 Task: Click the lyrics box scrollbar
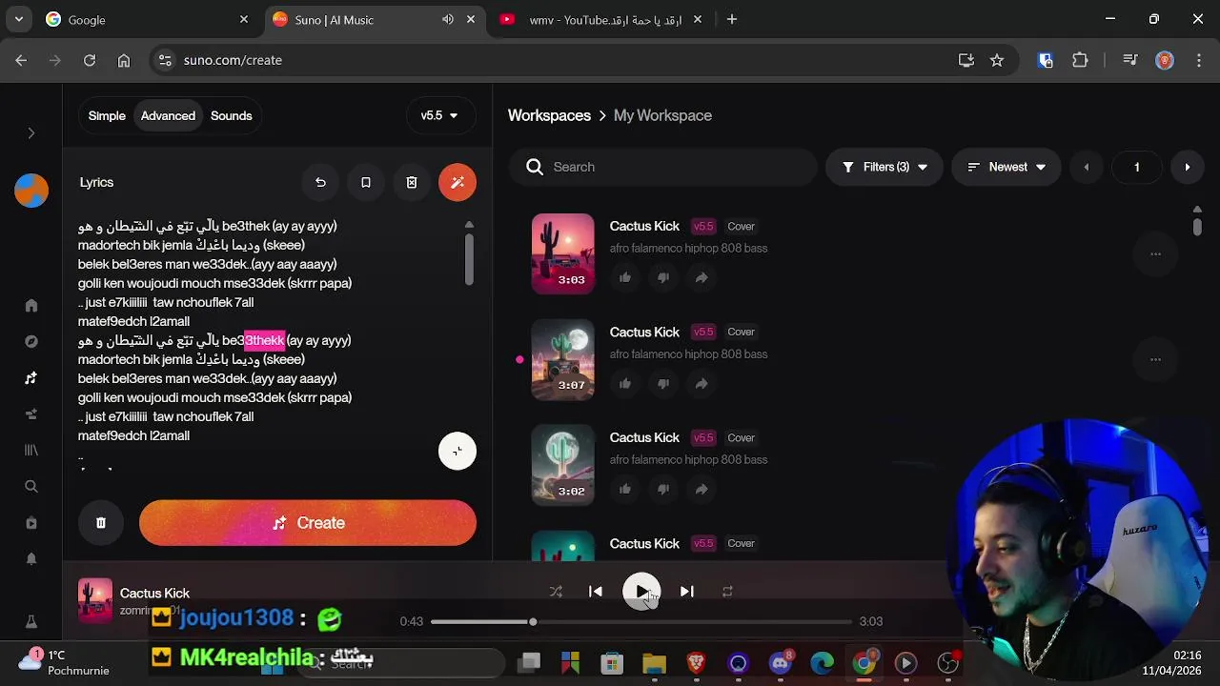(469, 258)
